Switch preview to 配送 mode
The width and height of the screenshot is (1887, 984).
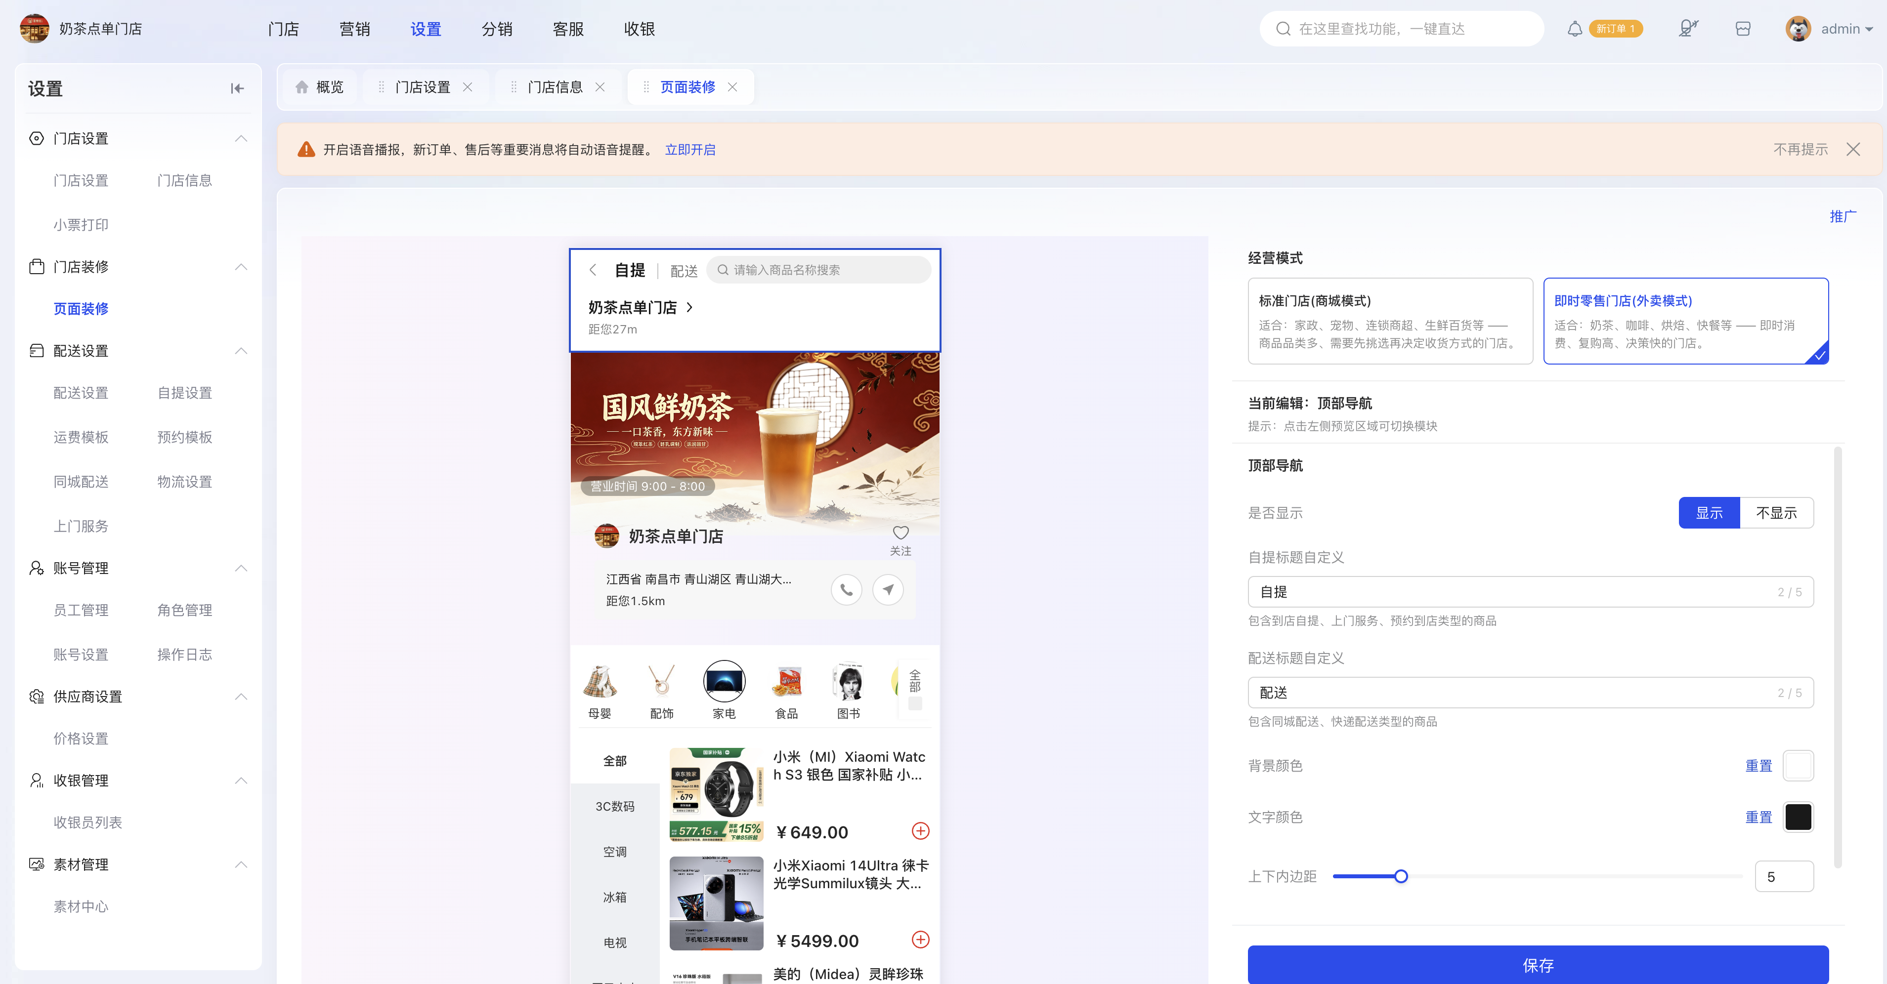click(684, 271)
